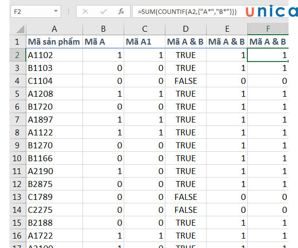
Task: Select row 4 header
Action: [x=17, y=81]
